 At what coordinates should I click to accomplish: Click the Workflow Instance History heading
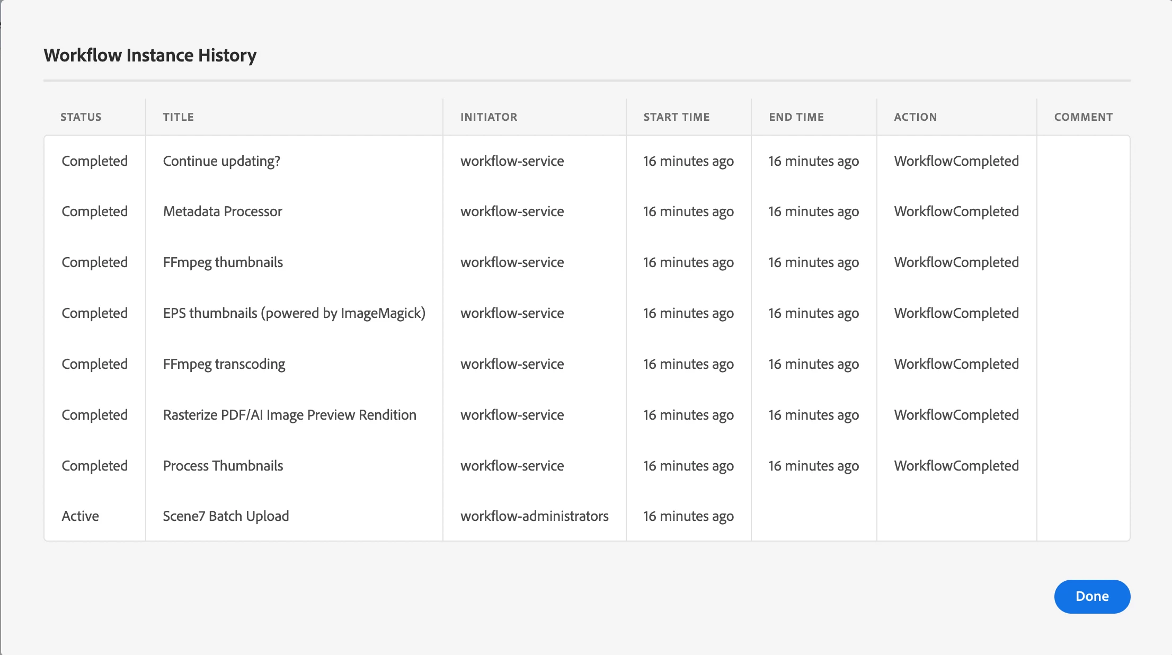coord(150,55)
